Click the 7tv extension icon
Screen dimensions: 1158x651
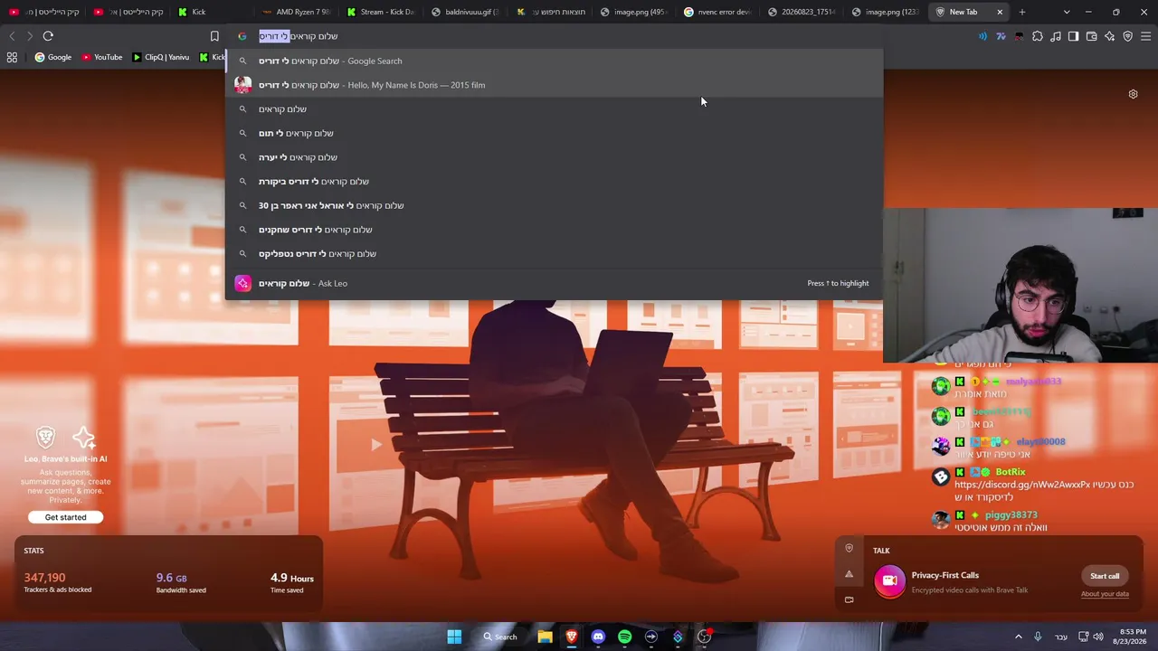(x=1001, y=36)
